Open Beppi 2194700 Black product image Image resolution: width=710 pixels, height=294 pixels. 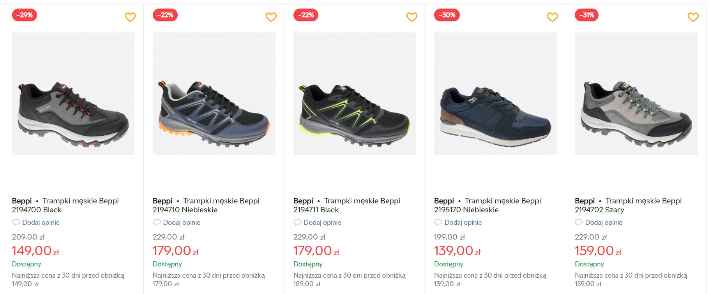click(73, 94)
